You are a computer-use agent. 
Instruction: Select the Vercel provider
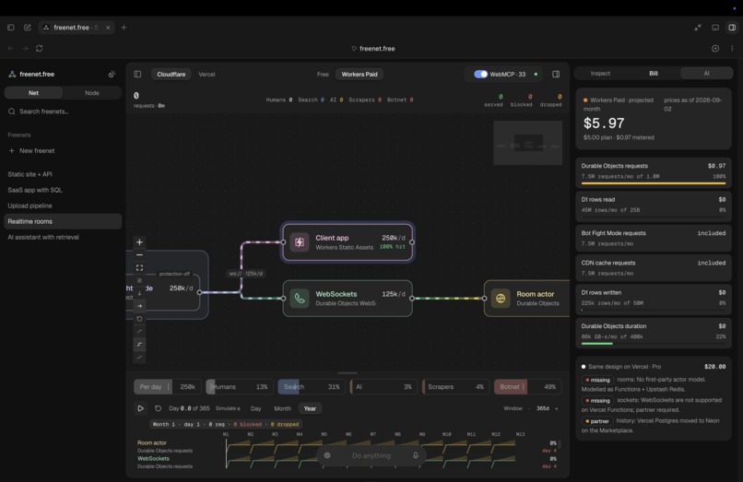(206, 75)
